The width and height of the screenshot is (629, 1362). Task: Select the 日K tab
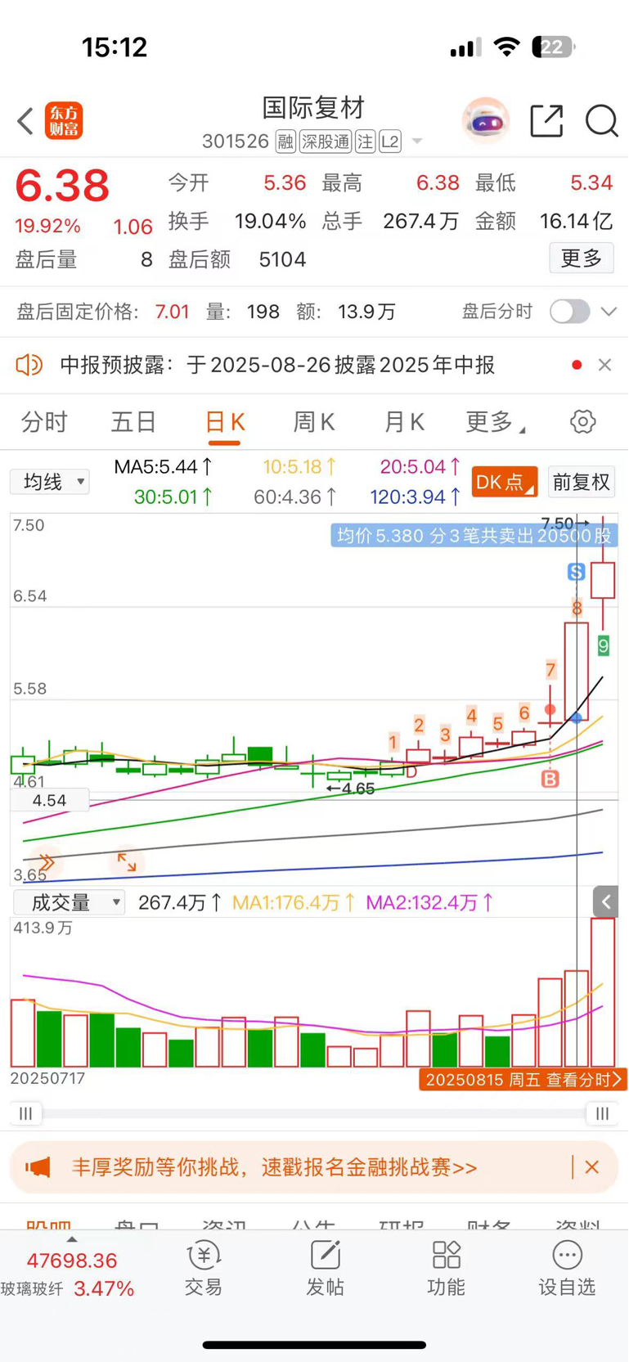tap(224, 422)
